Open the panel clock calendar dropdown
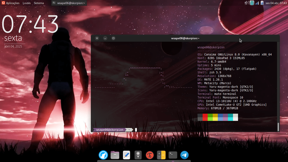The height and width of the screenshot is (162, 288). pyautogui.click(x=276, y=3)
